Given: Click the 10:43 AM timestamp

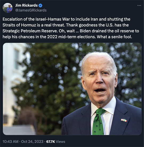Looking at the screenshot, I should pyautogui.click(x=10, y=142).
